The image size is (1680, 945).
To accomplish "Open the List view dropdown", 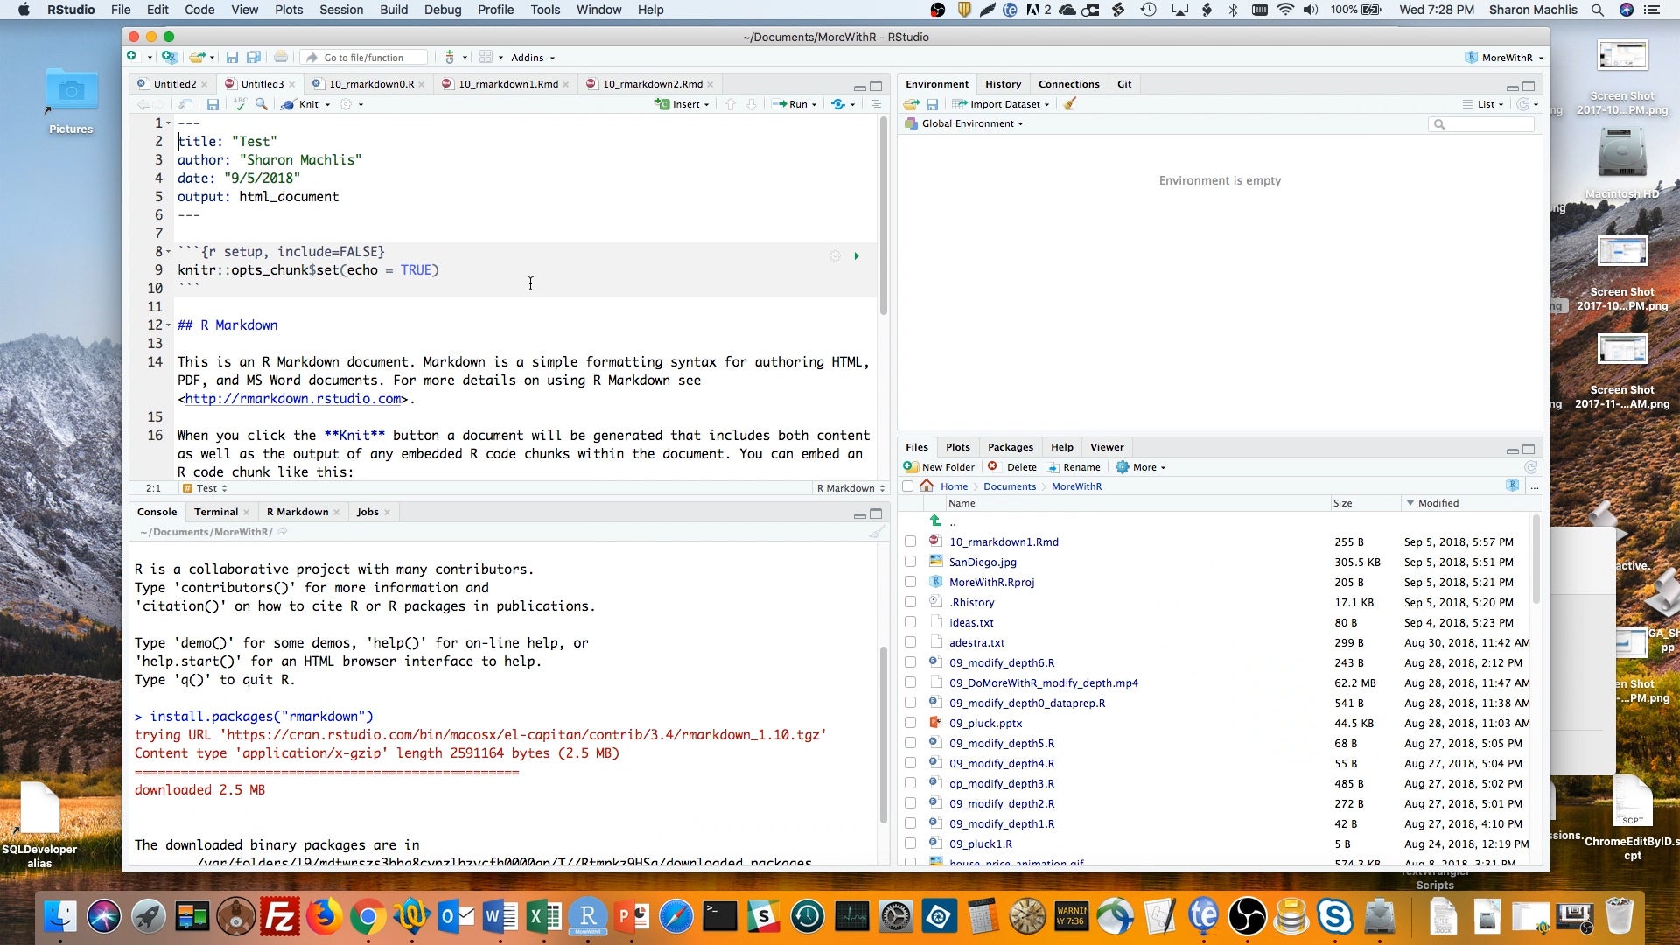I will 1483,104.
